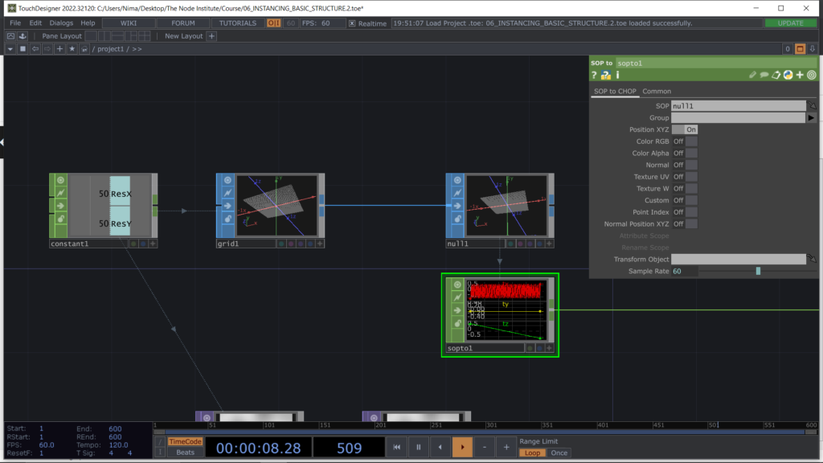823x463 pixels.
Task: Open the FORUM link button
Action: 183,23
